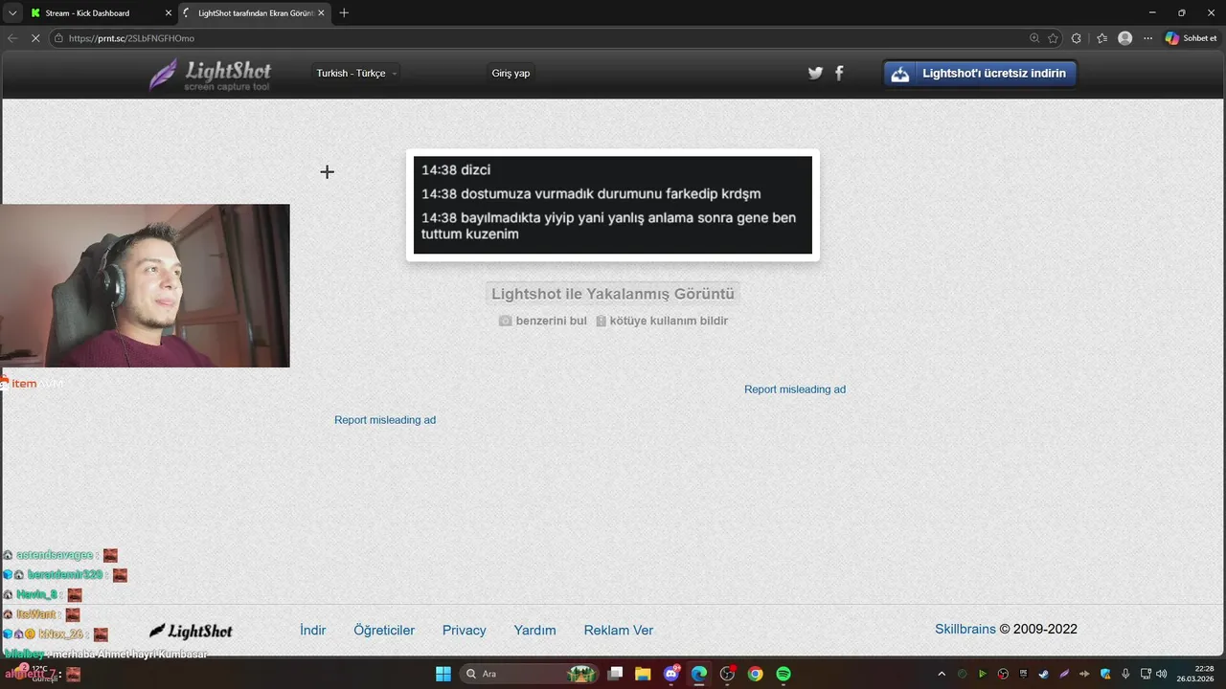Open the Turkish - Türkçe language dropdown
This screenshot has height=689, width=1226.
[356, 73]
